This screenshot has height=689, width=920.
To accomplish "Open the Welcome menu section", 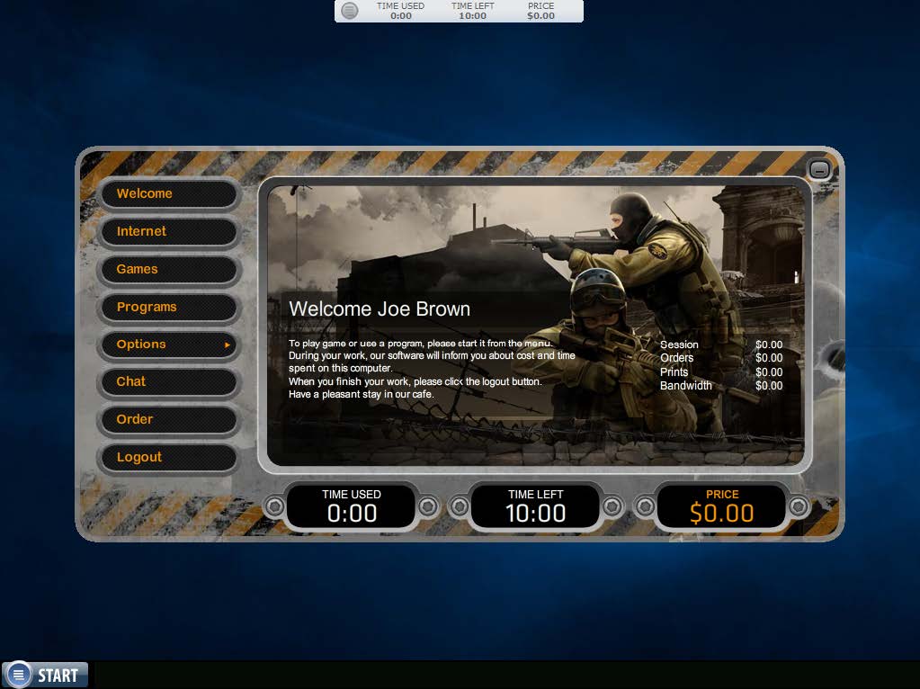I will tap(169, 193).
